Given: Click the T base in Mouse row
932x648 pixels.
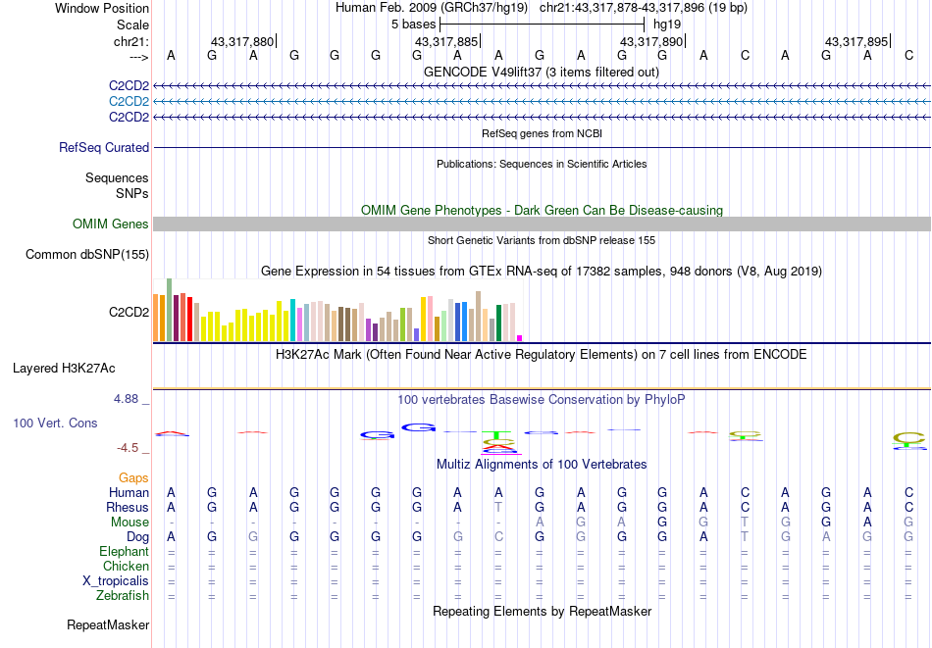Looking at the screenshot, I should [745, 523].
